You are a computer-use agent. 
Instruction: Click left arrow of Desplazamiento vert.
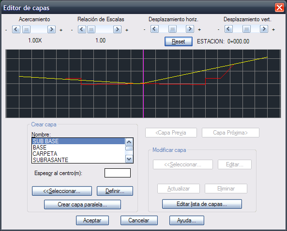(228, 29)
